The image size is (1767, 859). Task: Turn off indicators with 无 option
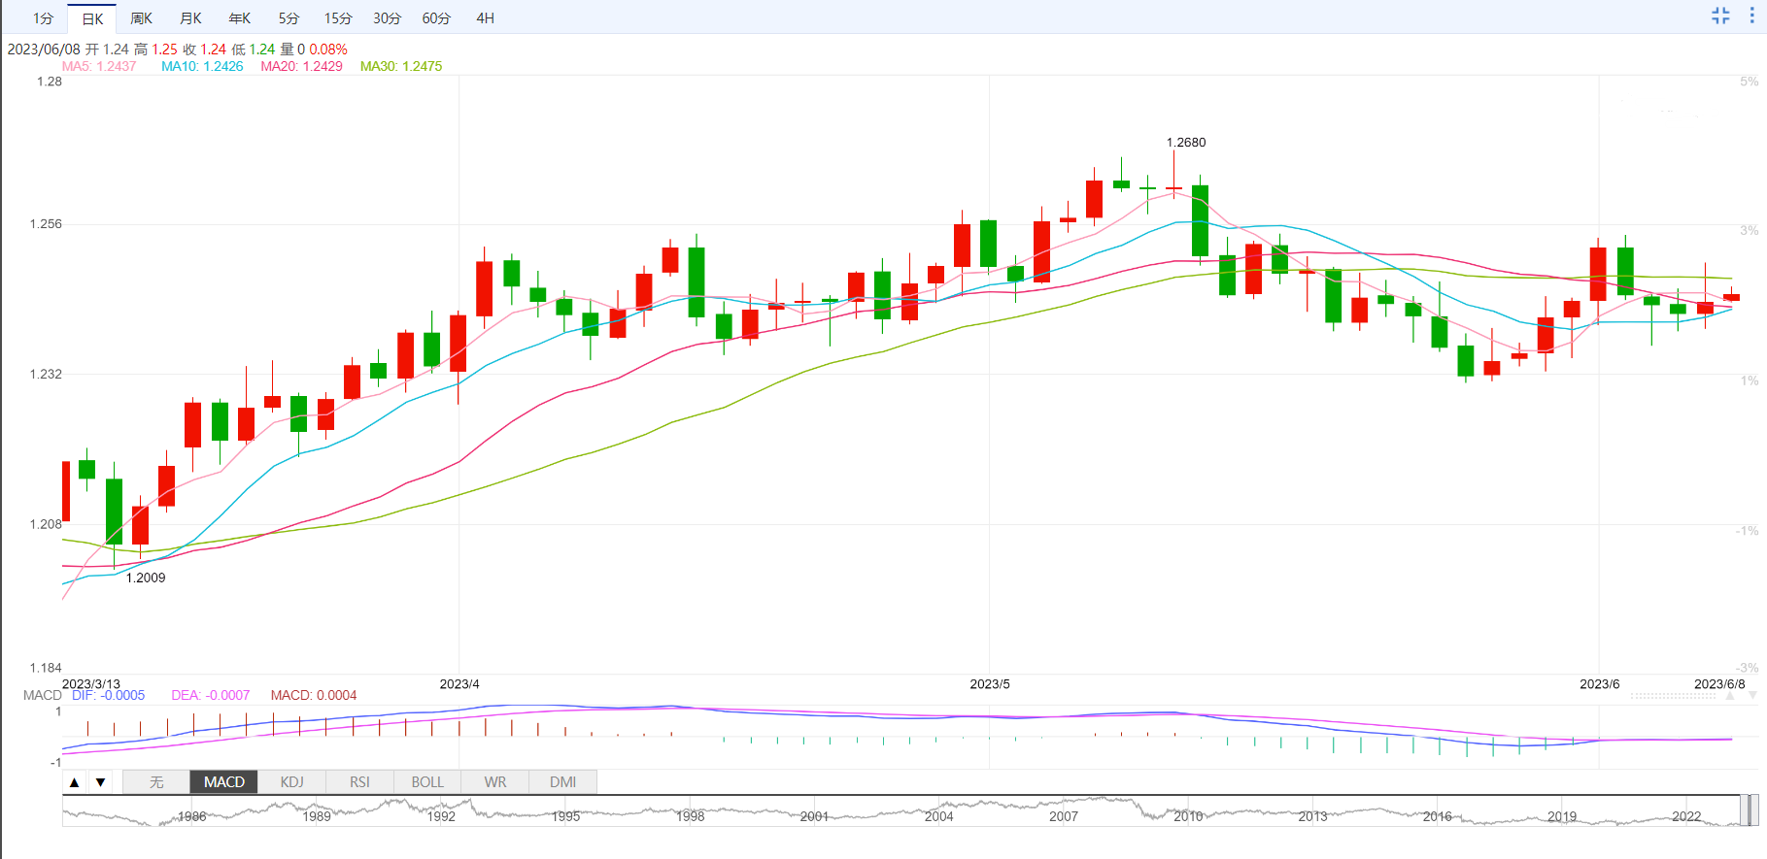[x=156, y=782]
